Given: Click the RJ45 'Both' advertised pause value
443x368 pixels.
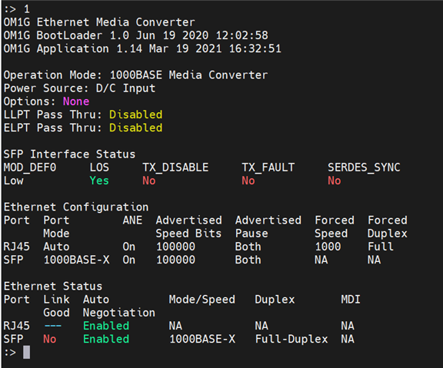Looking at the screenshot, I should point(248,247).
